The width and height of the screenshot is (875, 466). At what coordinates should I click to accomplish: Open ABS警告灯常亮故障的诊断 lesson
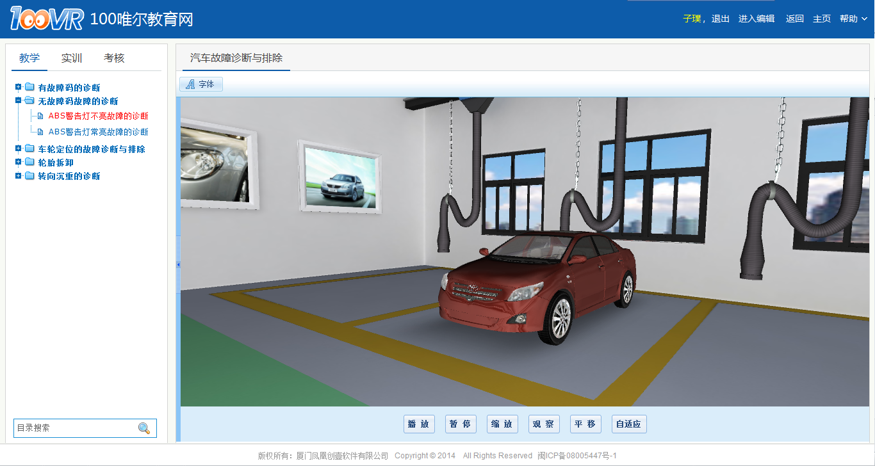[x=98, y=132]
